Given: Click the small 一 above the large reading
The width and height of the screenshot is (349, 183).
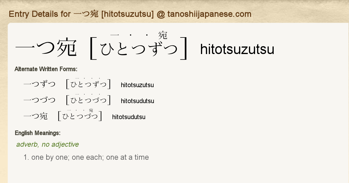Looking at the screenshot, I should 115,35.
